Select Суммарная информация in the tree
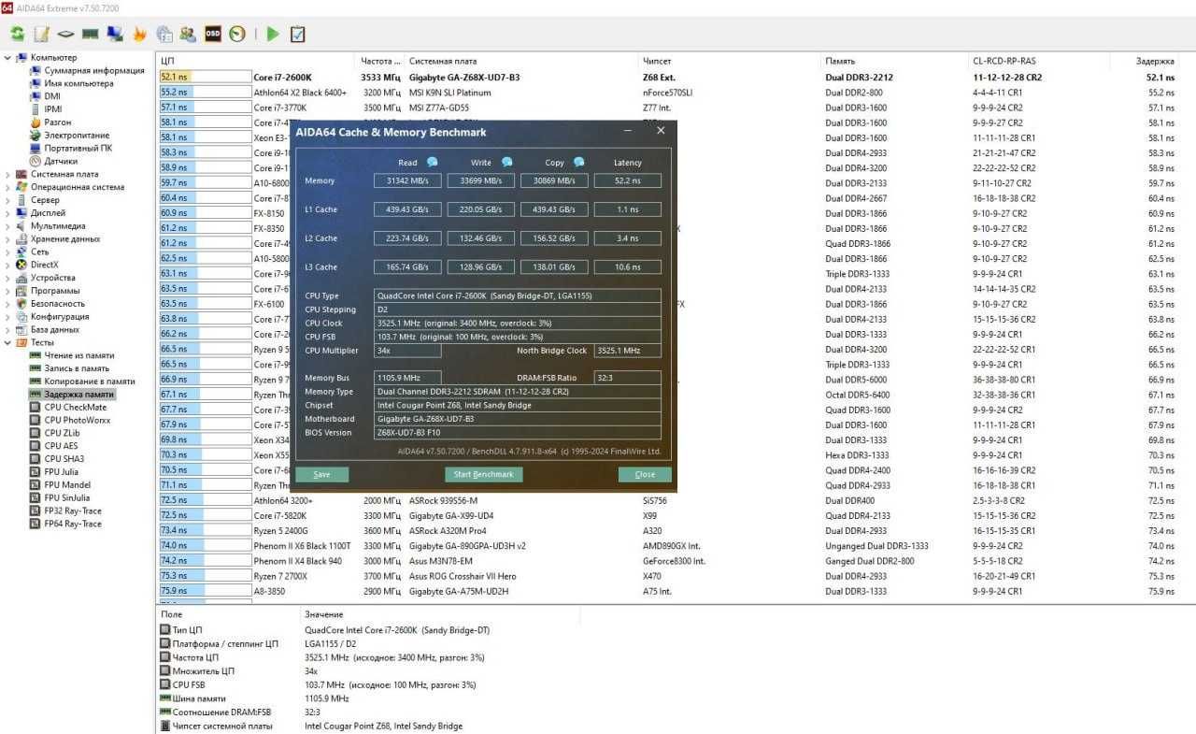The width and height of the screenshot is (1196, 734). (94, 71)
